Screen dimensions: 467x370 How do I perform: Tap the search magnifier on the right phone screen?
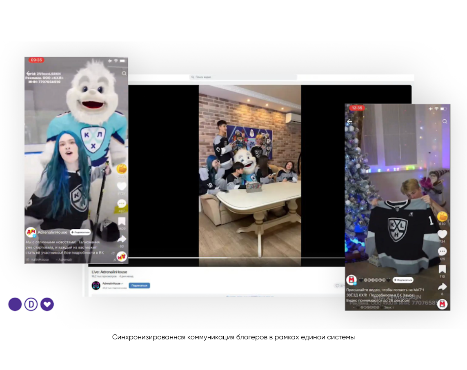click(445, 121)
